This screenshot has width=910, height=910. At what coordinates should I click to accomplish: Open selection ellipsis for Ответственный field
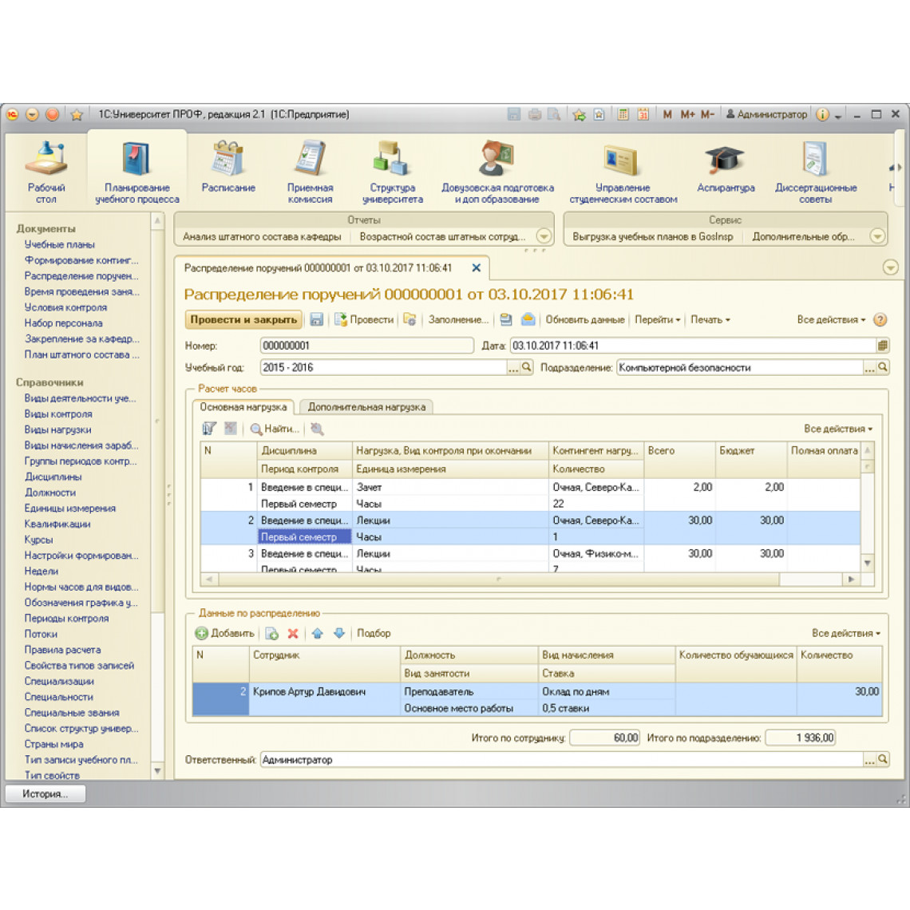click(868, 760)
